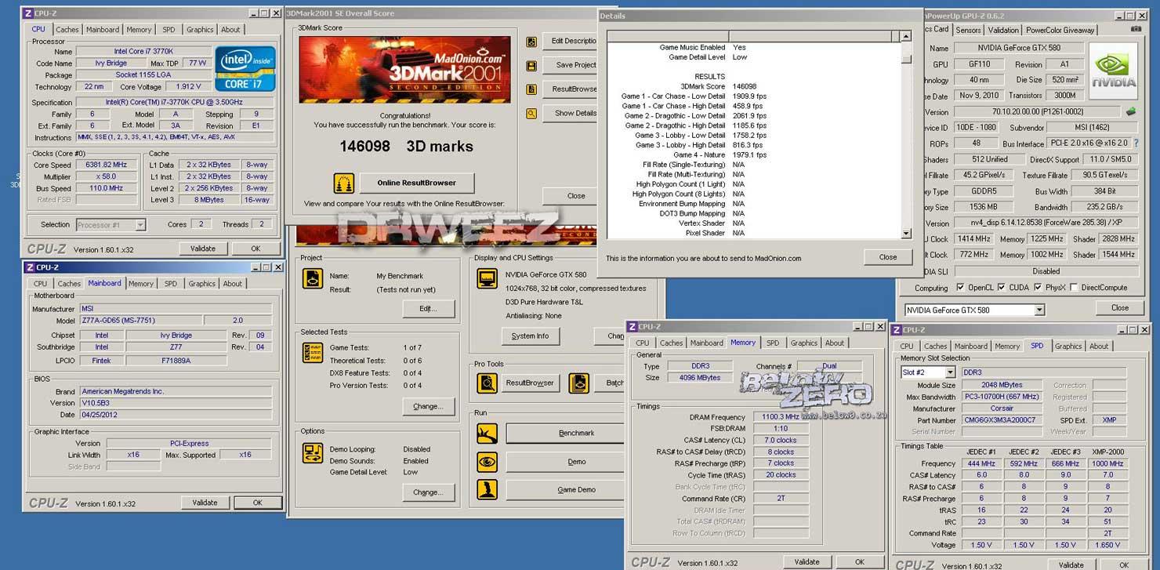Click the Benchmark run icon

(487, 433)
